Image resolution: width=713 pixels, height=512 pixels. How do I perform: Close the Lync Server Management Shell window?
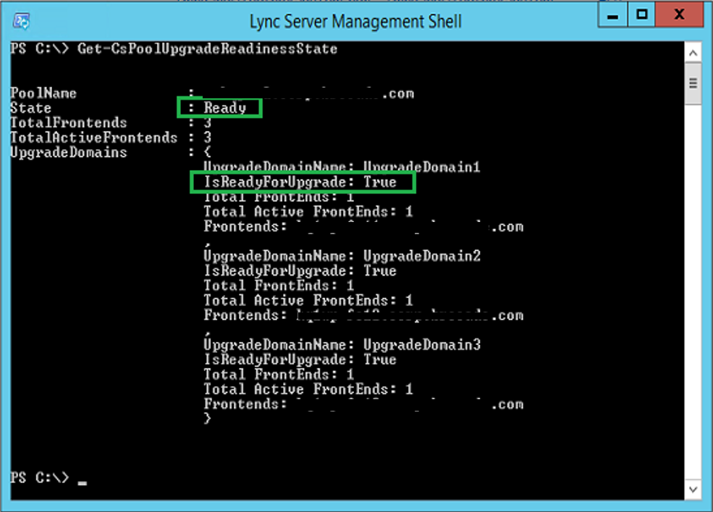click(x=680, y=14)
